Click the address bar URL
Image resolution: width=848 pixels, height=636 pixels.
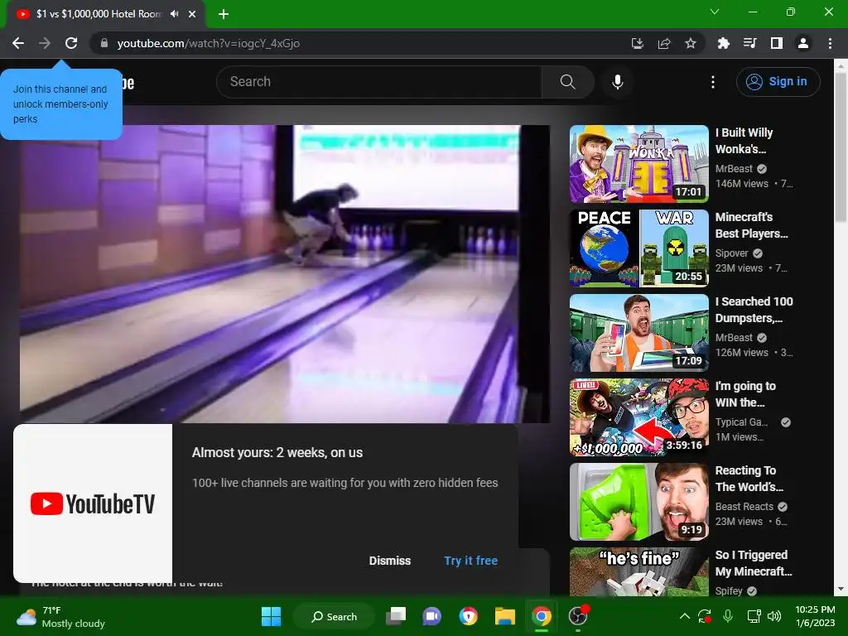click(208, 43)
